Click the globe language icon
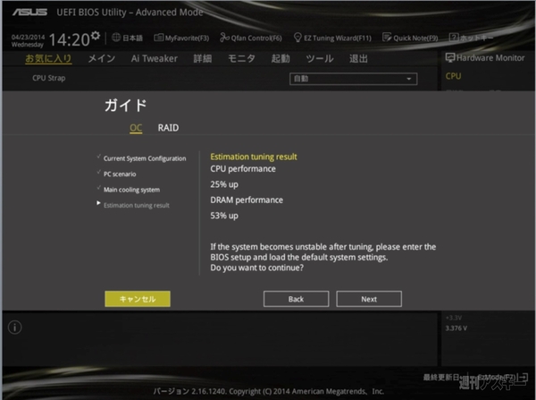The height and width of the screenshot is (400, 536). (x=116, y=38)
